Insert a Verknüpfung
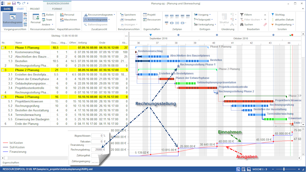The image size is (306, 172). click(x=204, y=24)
